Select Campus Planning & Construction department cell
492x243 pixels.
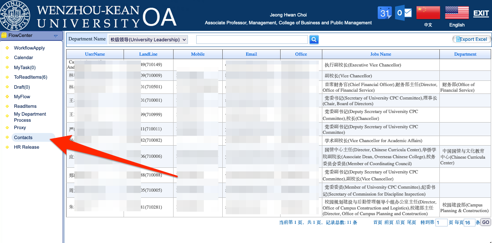465,207
